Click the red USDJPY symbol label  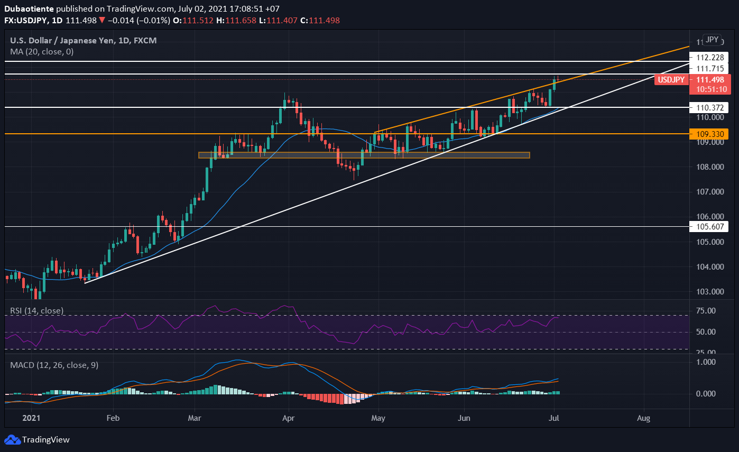tap(672, 80)
